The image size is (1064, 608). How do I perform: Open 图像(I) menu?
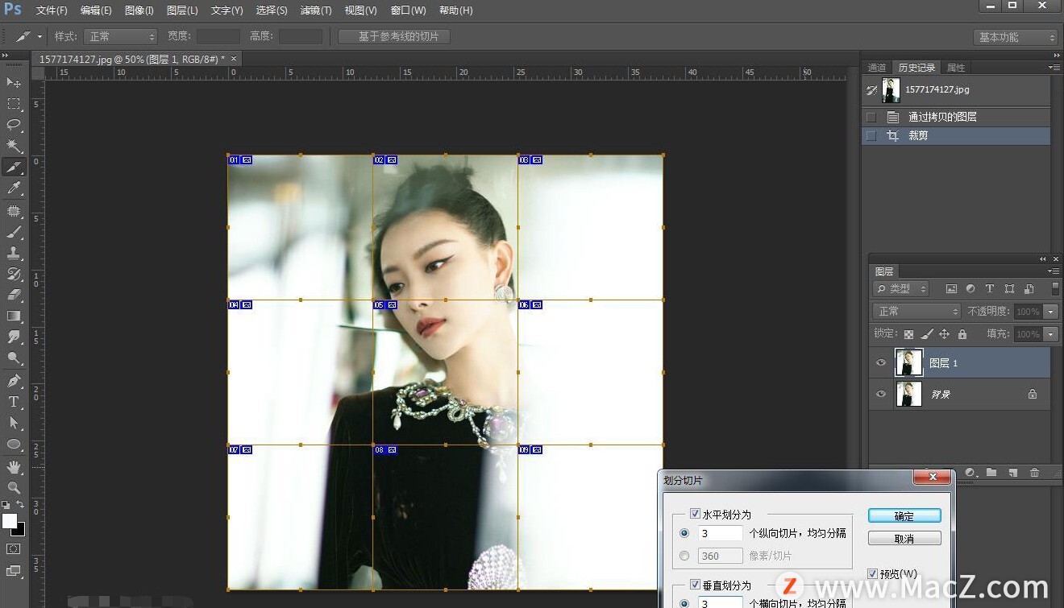[139, 10]
